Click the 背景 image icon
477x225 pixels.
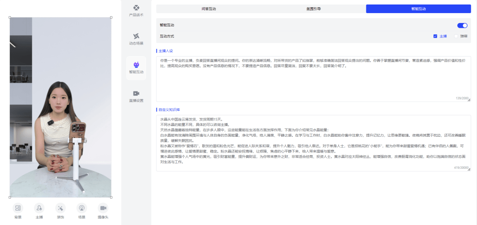coord(18,208)
